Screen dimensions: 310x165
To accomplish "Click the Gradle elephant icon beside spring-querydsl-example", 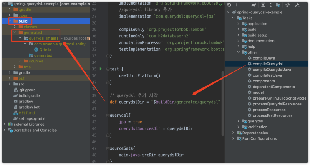I will click(234, 12).
